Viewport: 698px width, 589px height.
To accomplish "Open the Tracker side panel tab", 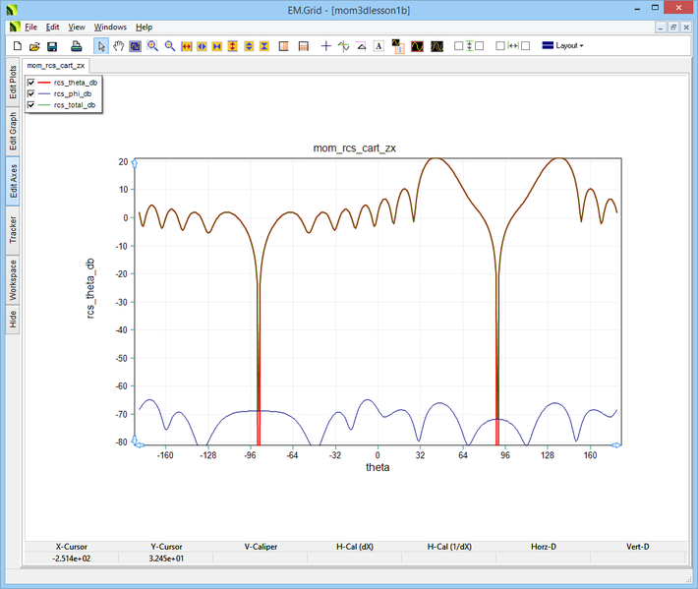I will click(x=13, y=228).
